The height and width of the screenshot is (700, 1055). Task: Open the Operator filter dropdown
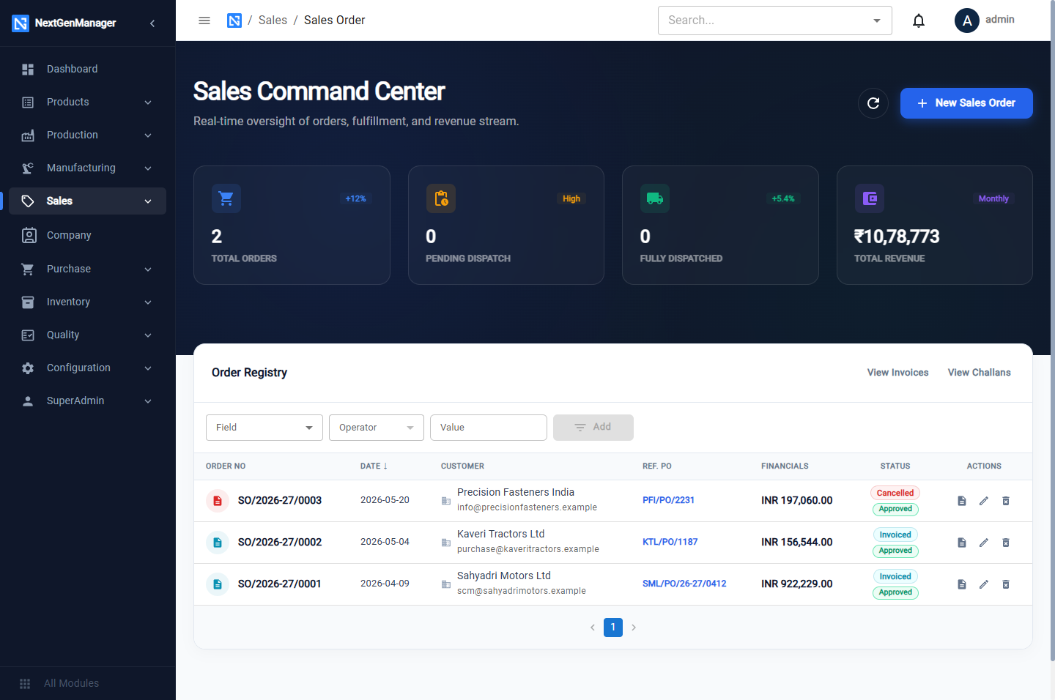377,428
